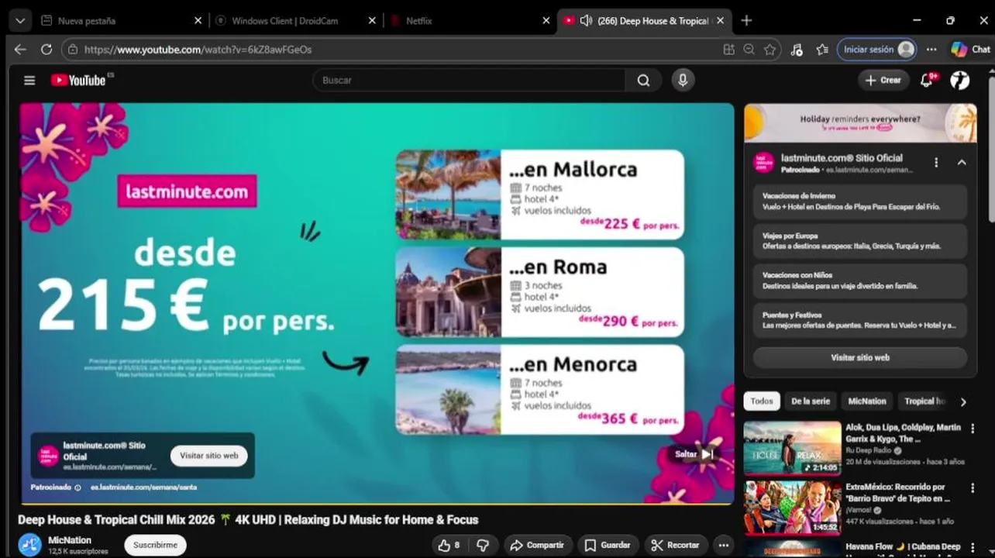995x558 pixels.
Task: Open the browser settings ellipsis menu
Action: click(x=931, y=49)
